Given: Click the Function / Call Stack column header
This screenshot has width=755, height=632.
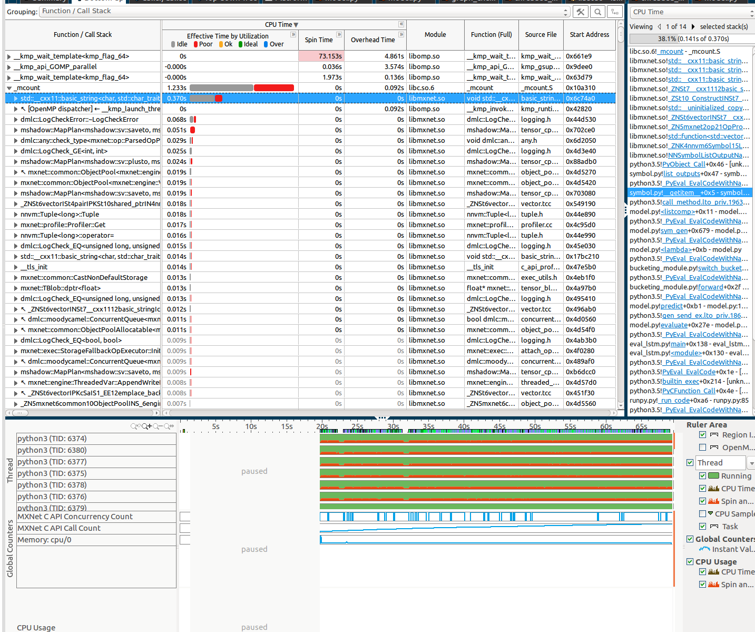Looking at the screenshot, I should coord(83,35).
